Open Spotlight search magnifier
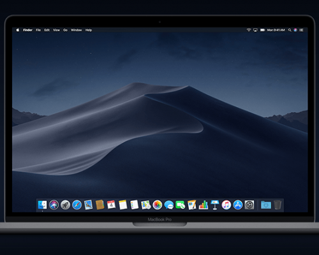This screenshot has width=319, height=255. click(x=290, y=30)
